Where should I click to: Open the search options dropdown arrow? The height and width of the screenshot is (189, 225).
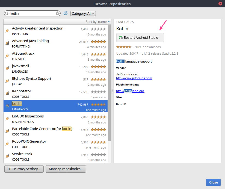pos(9,13)
